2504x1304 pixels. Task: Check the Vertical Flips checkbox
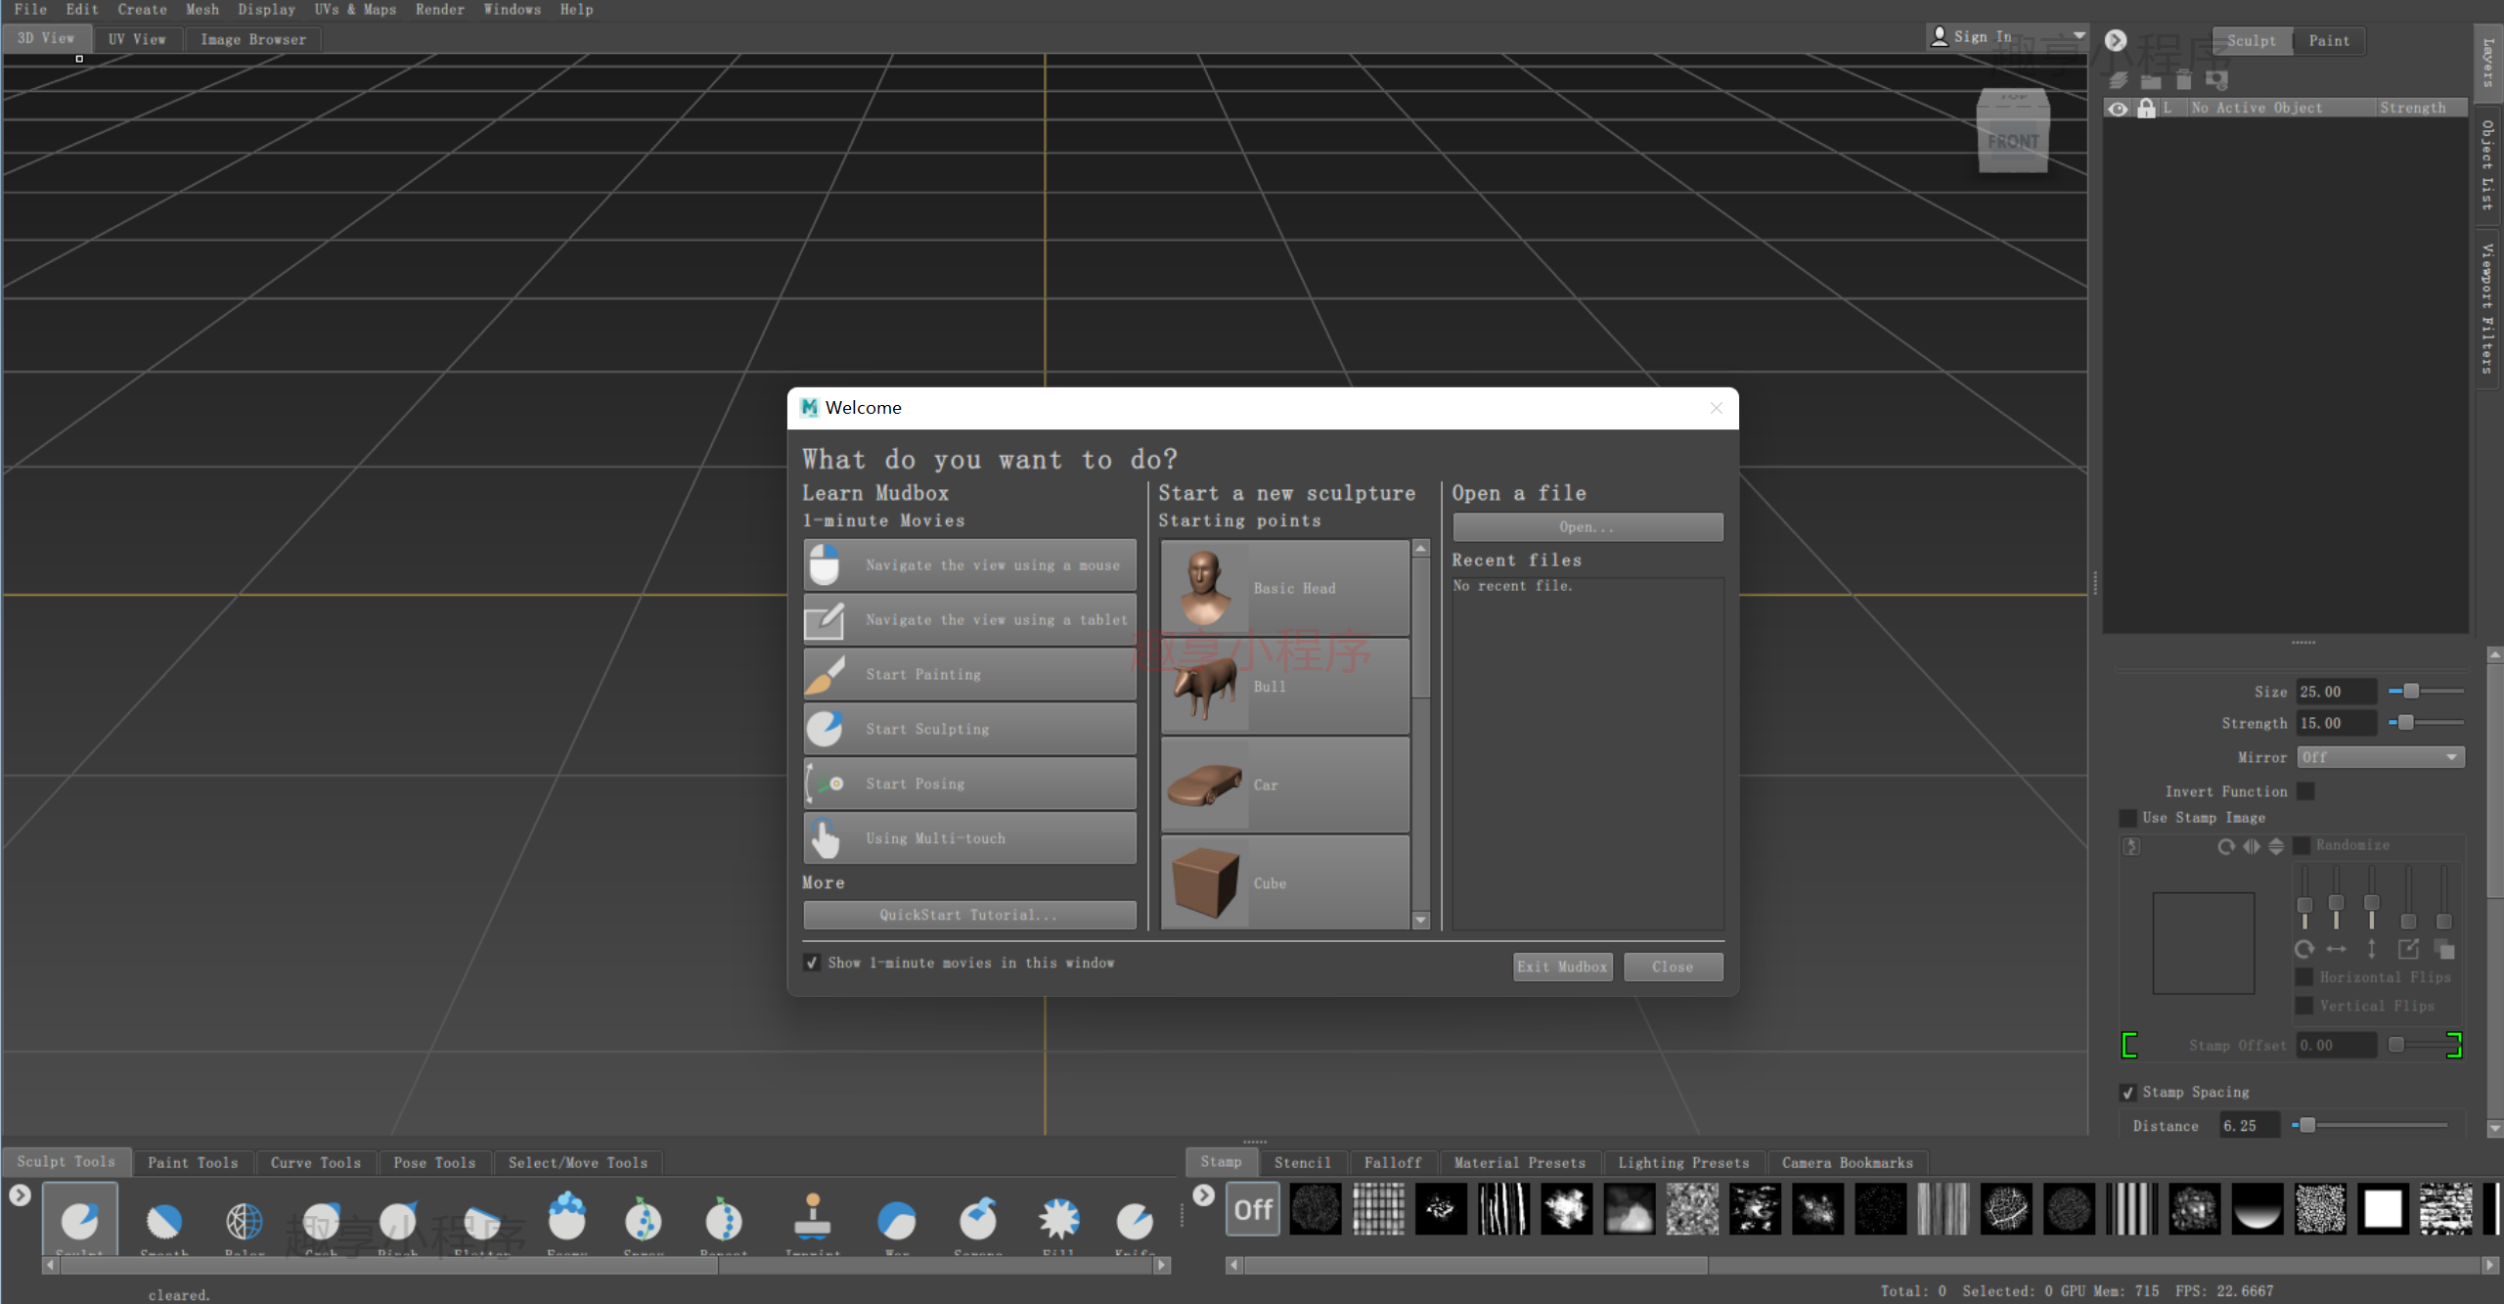[x=2304, y=1006]
